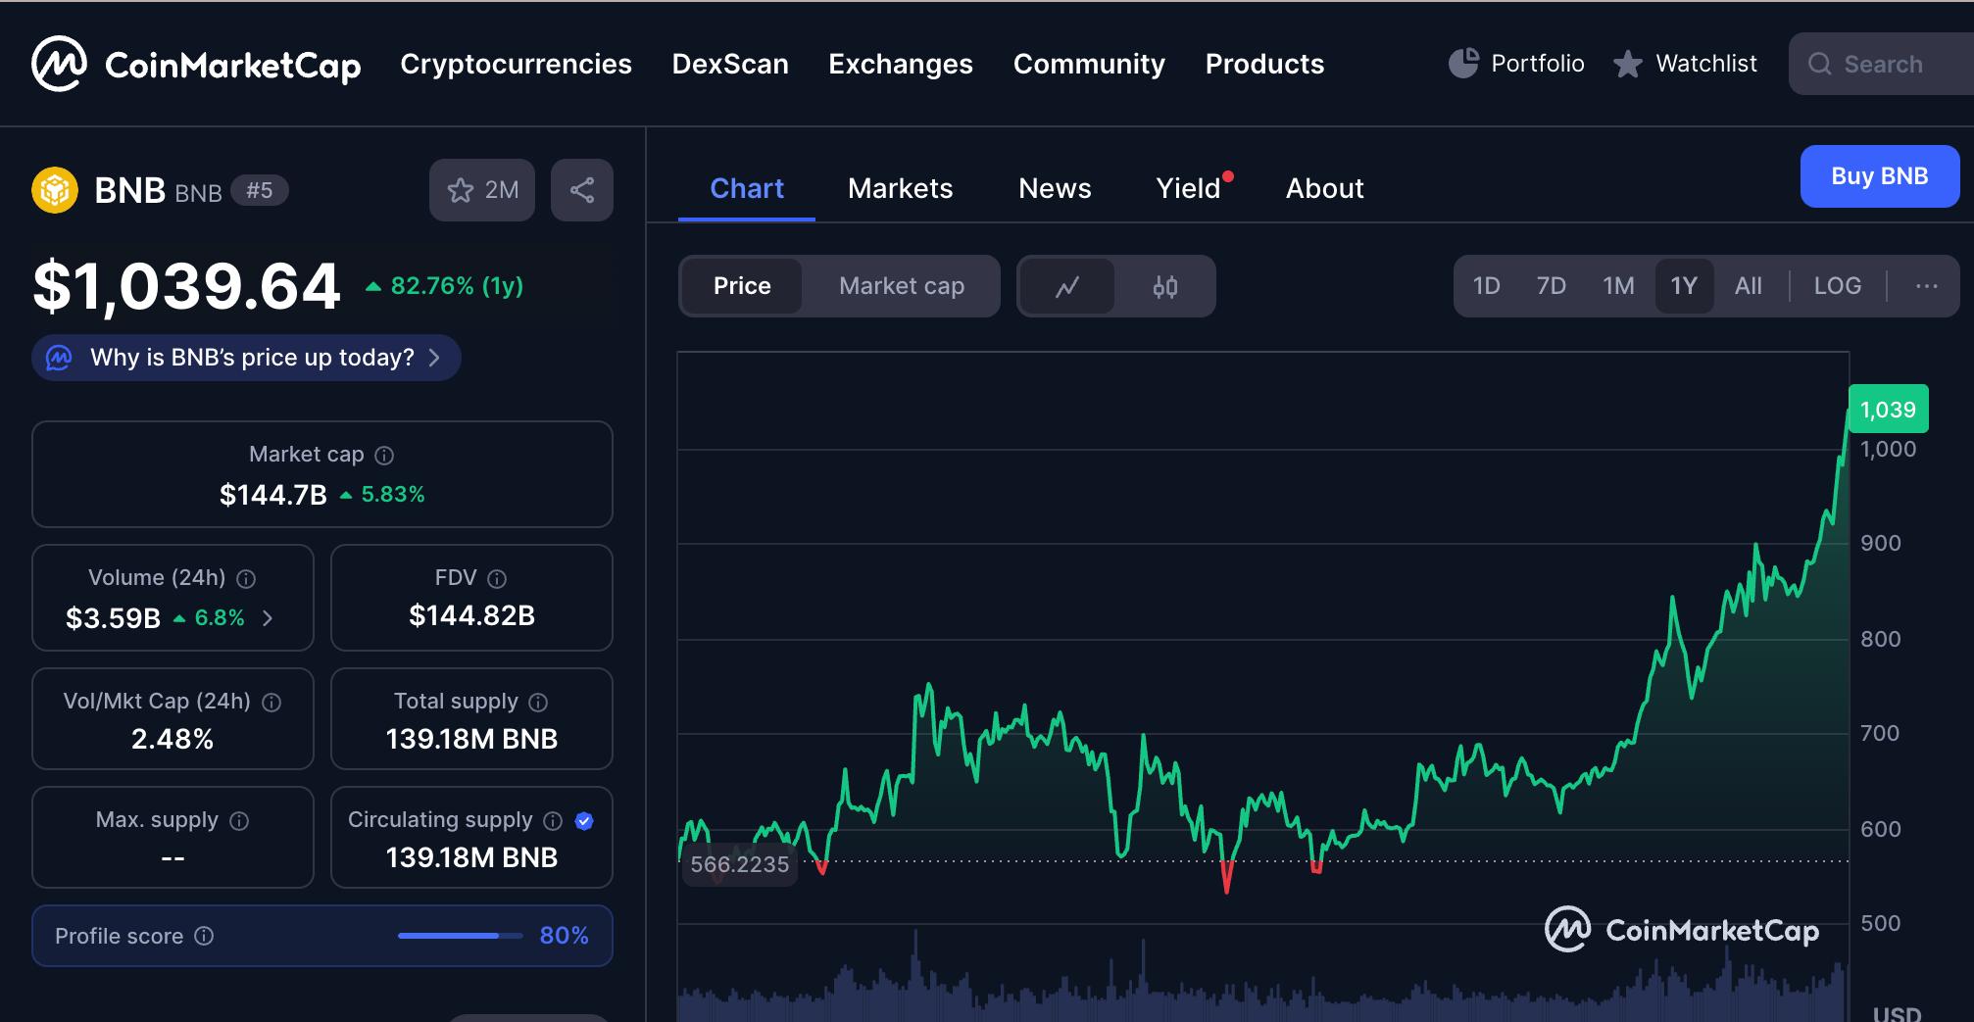Click the 2.48% Vol/Mkt Cap value
This screenshot has height=1022, width=1974.
coord(173,739)
